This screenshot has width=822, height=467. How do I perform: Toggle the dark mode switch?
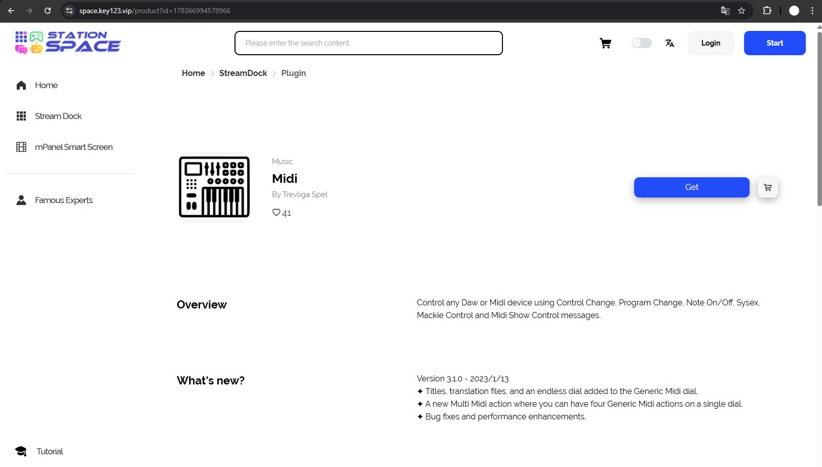coord(641,43)
